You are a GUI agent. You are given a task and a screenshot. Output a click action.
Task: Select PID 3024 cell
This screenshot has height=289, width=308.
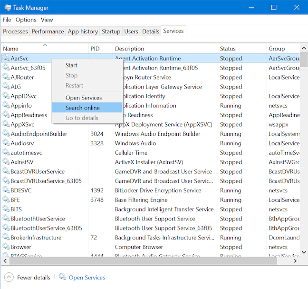click(97, 134)
